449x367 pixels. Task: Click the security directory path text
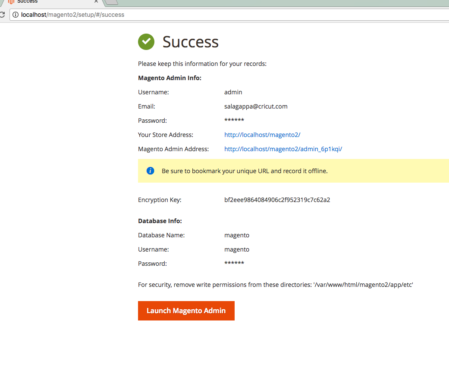[363, 285]
